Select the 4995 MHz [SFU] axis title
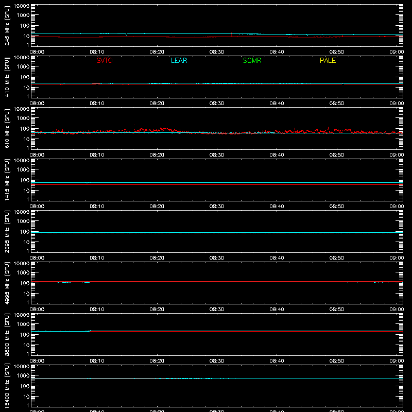 pyautogui.click(x=7, y=283)
